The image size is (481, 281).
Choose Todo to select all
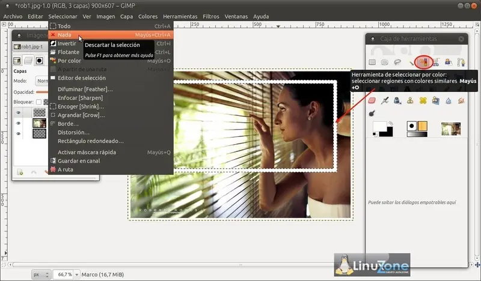pos(111,26)
